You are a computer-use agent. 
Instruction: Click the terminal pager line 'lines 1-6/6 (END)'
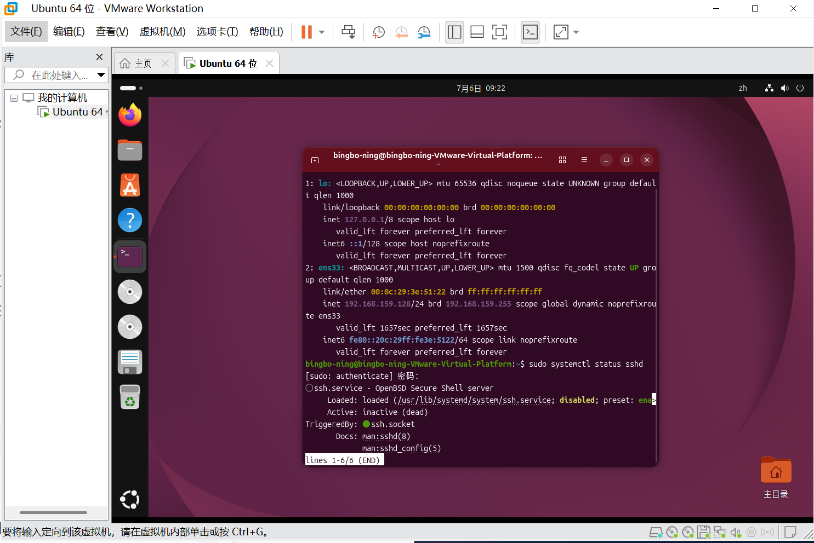(345, 460)
